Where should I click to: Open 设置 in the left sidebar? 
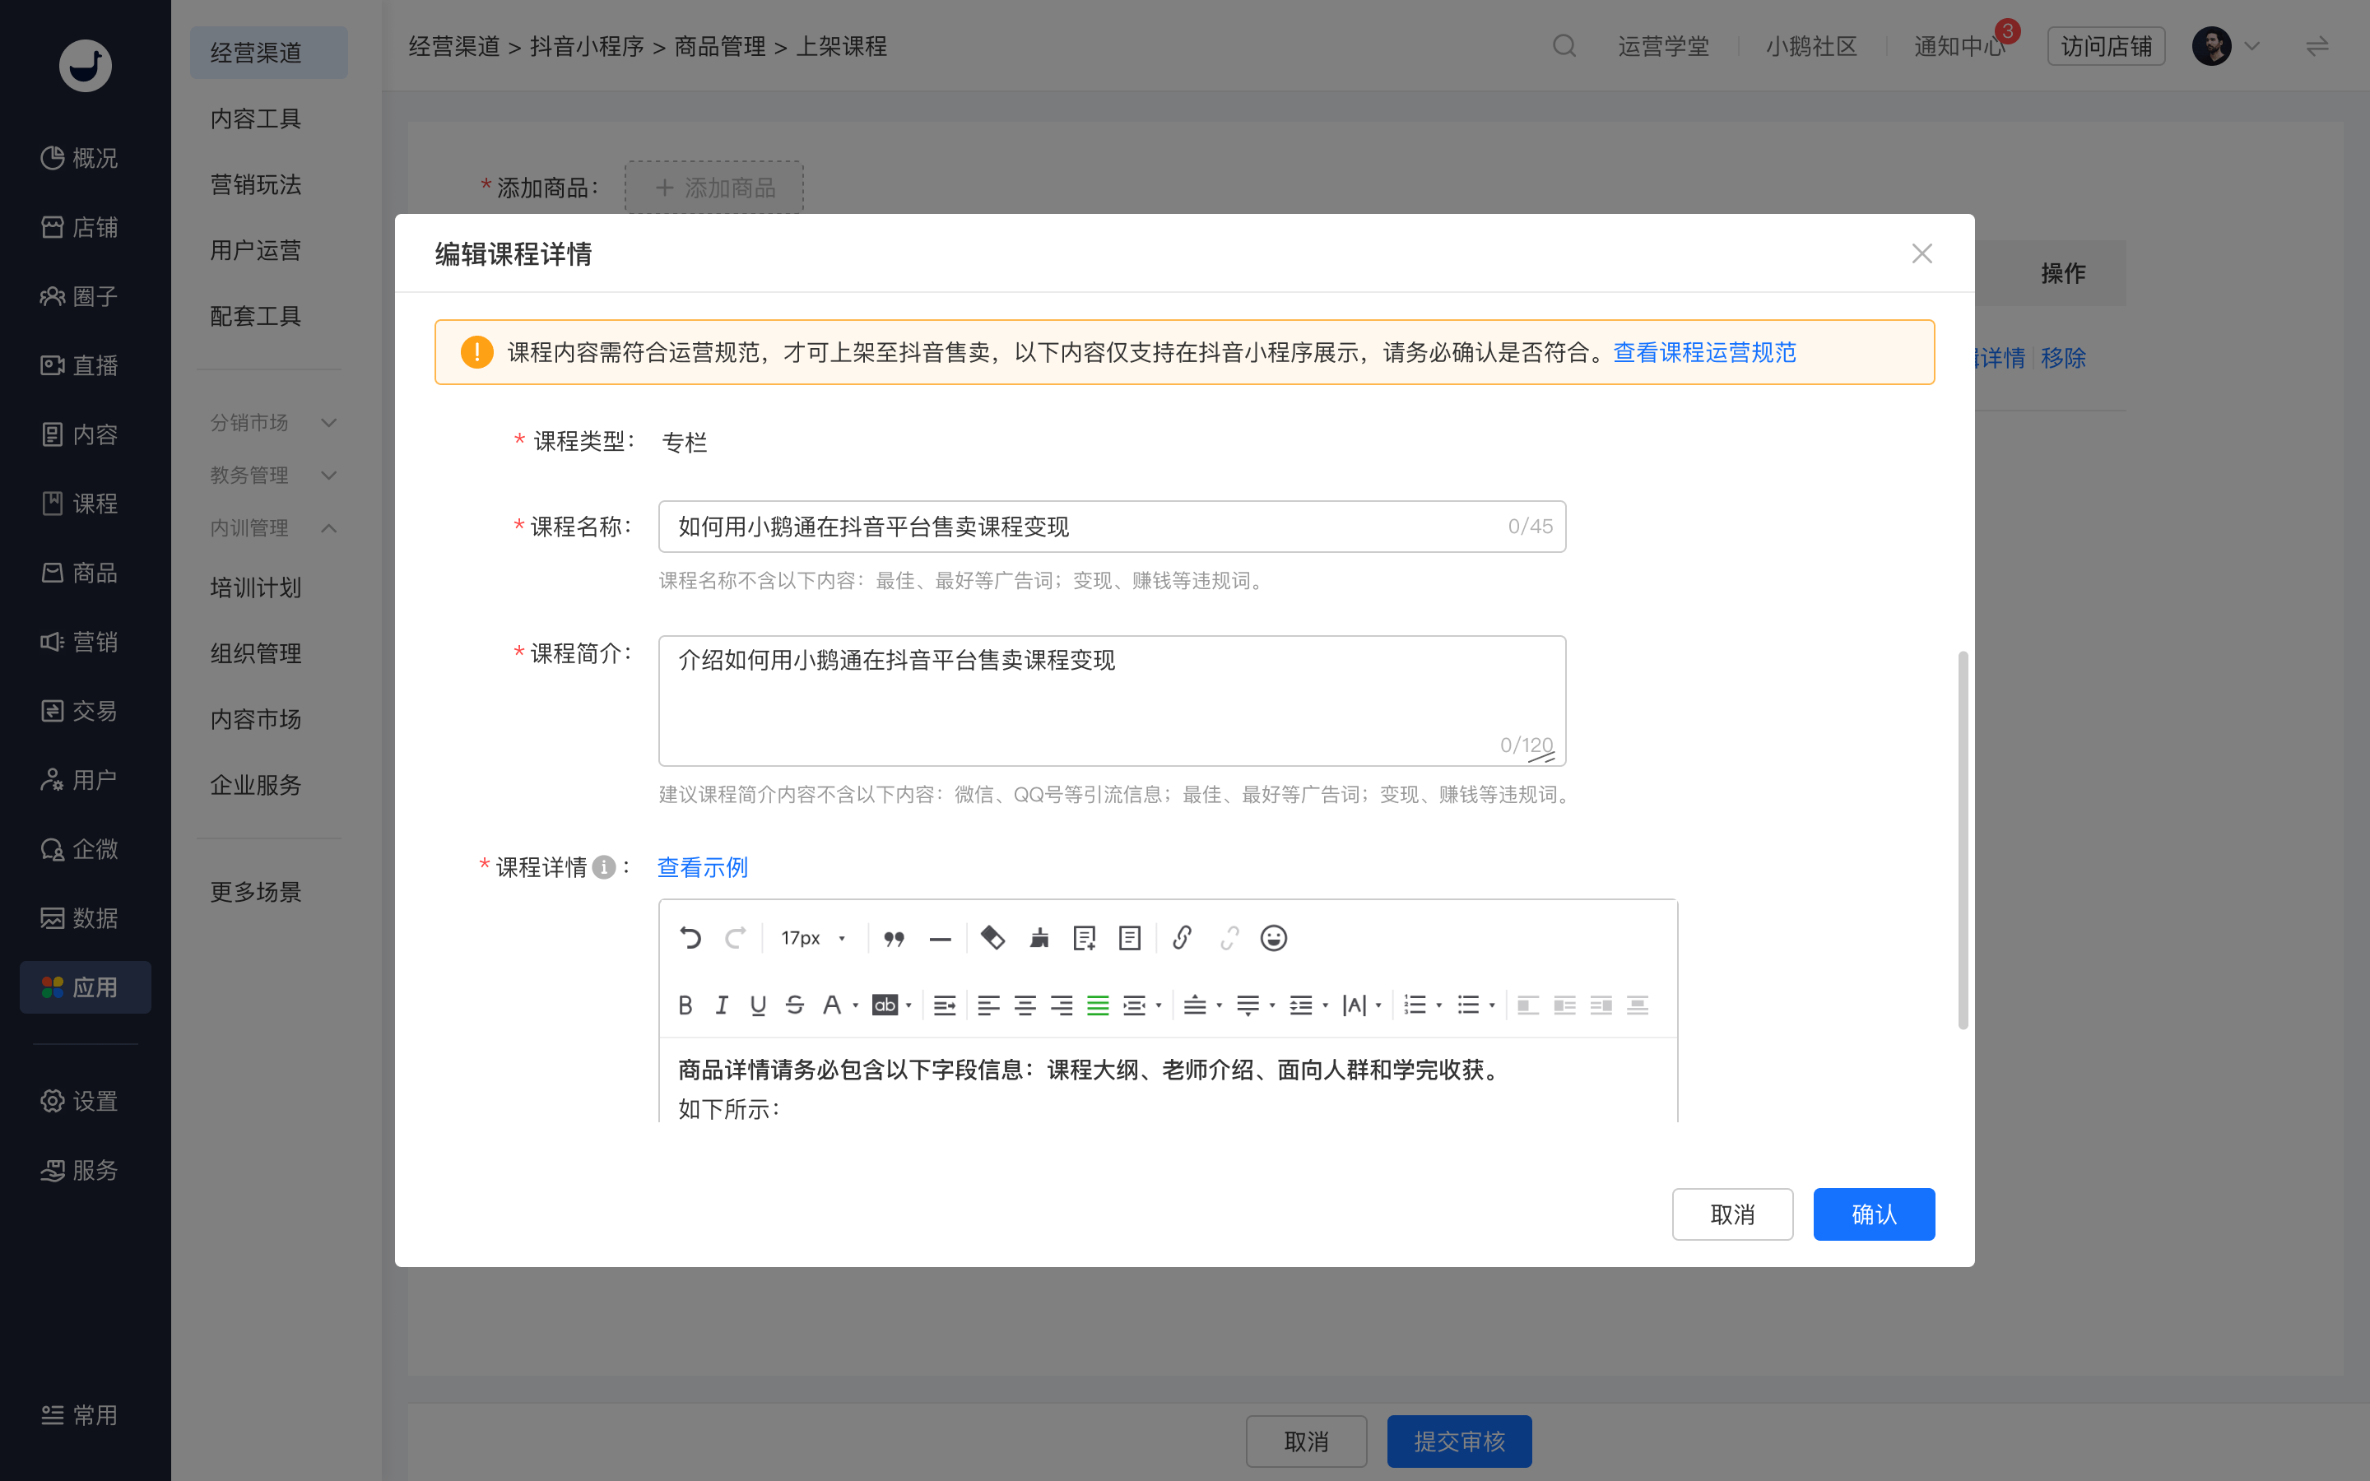tap(79, 1101)
